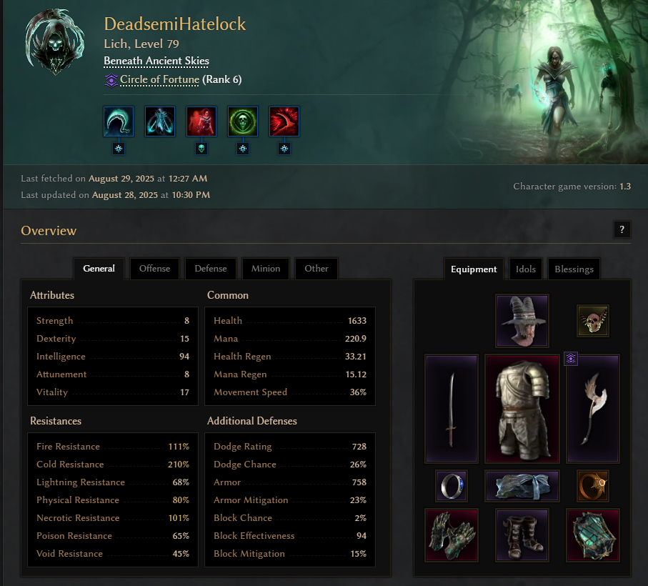The width and height of the screenshot is (648, 586).
Task: Click the teal relic slot
Action: point(593,535)
